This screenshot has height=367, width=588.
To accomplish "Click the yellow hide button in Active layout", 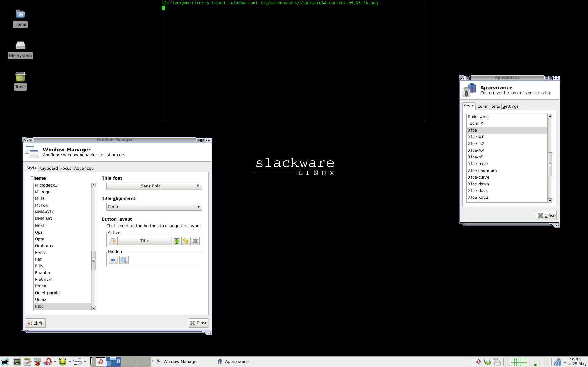I will tap(186, 241).
